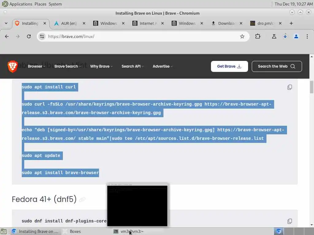Expand the Browser nav dropdown
314x235 pixels.
coord(36,66)
